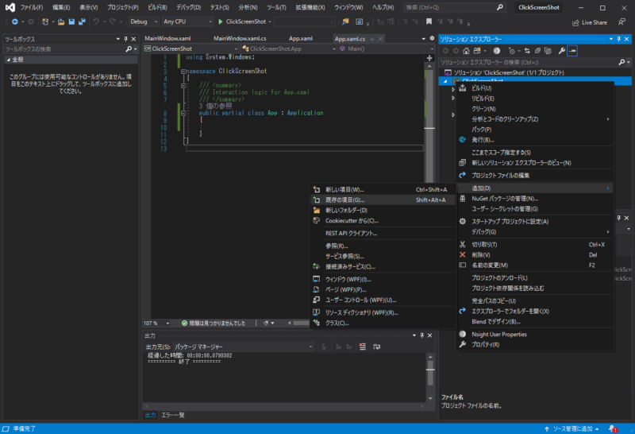Click the Open File folder icon in toolbar

[x=61, y=22]
